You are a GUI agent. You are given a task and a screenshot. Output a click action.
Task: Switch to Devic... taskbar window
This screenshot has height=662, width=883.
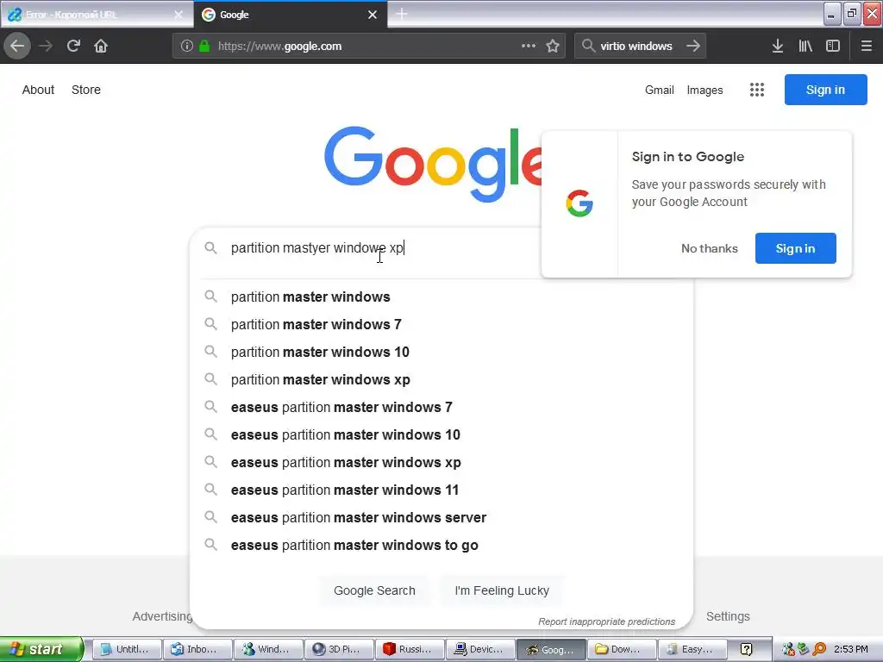point(480,649)
